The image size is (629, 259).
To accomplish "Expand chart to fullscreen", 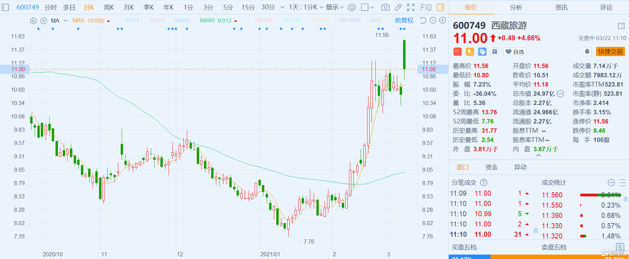I will click(411, 7).
